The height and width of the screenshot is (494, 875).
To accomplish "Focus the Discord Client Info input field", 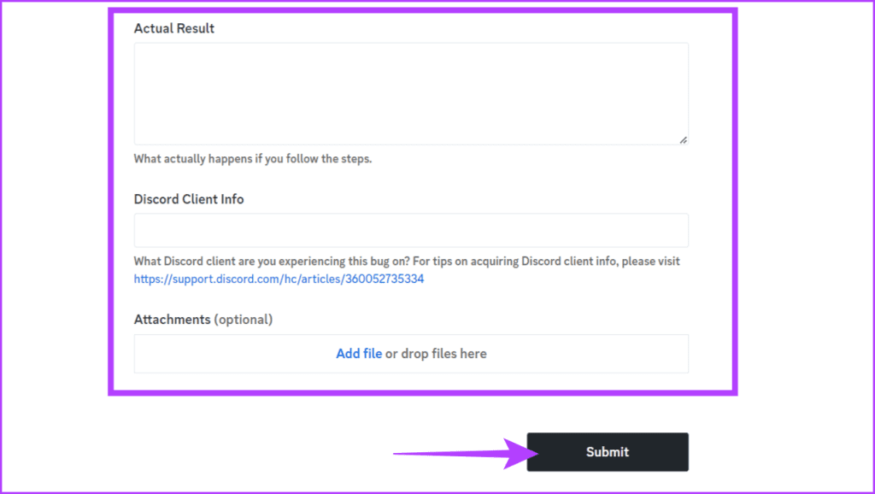I will [411, 230].
